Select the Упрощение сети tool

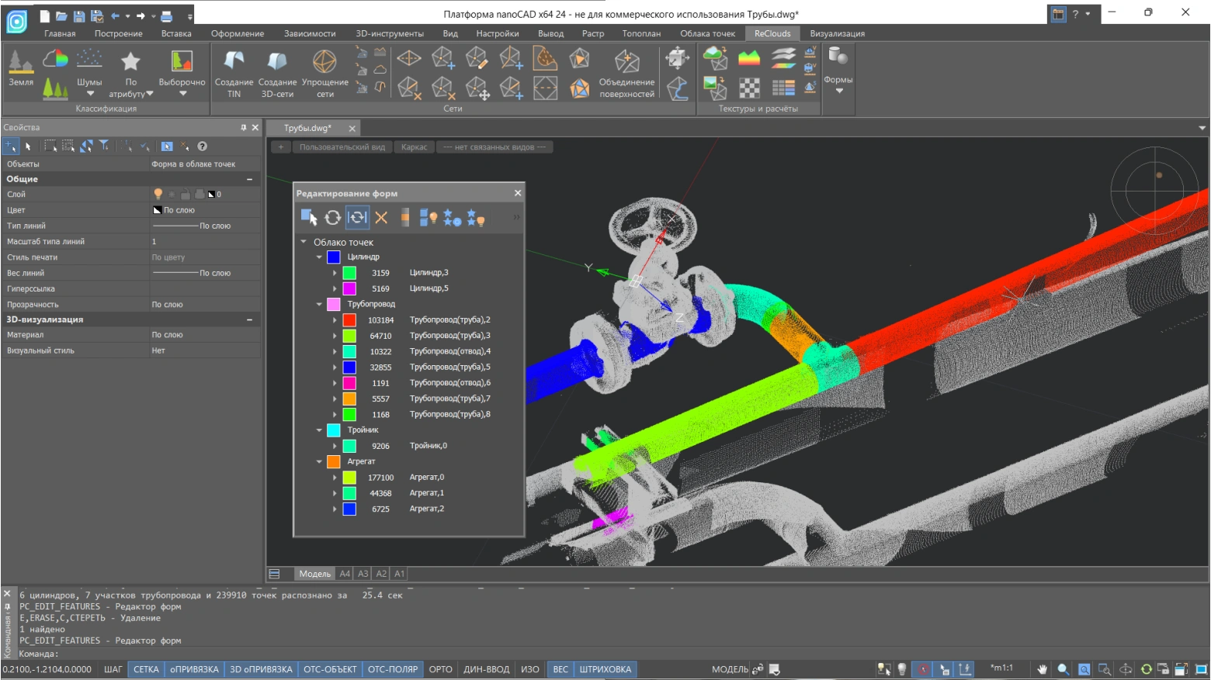point(324,62)
